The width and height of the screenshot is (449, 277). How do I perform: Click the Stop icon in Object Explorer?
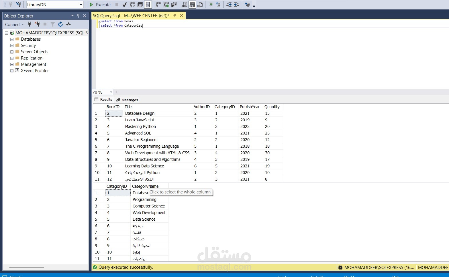45,24
